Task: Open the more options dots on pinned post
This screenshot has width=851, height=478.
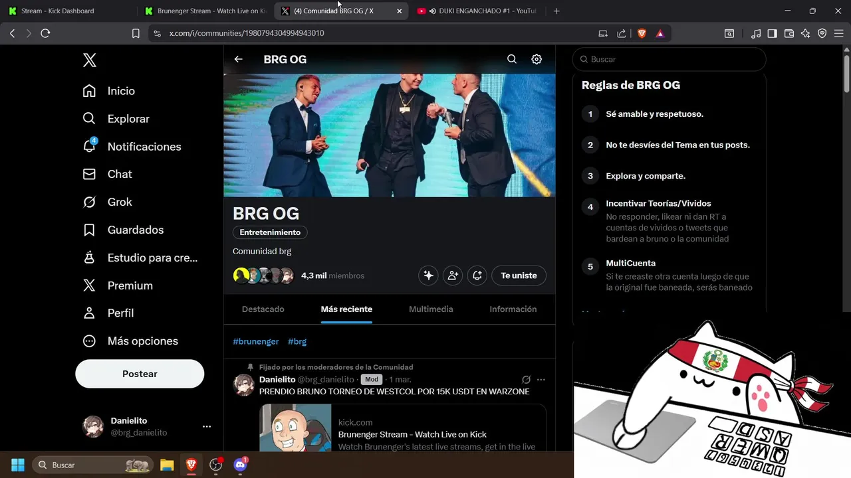Action: click(x=541, y=380)
